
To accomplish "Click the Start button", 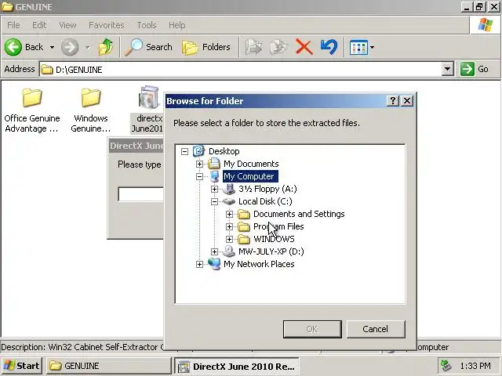I will coord(21,366).
